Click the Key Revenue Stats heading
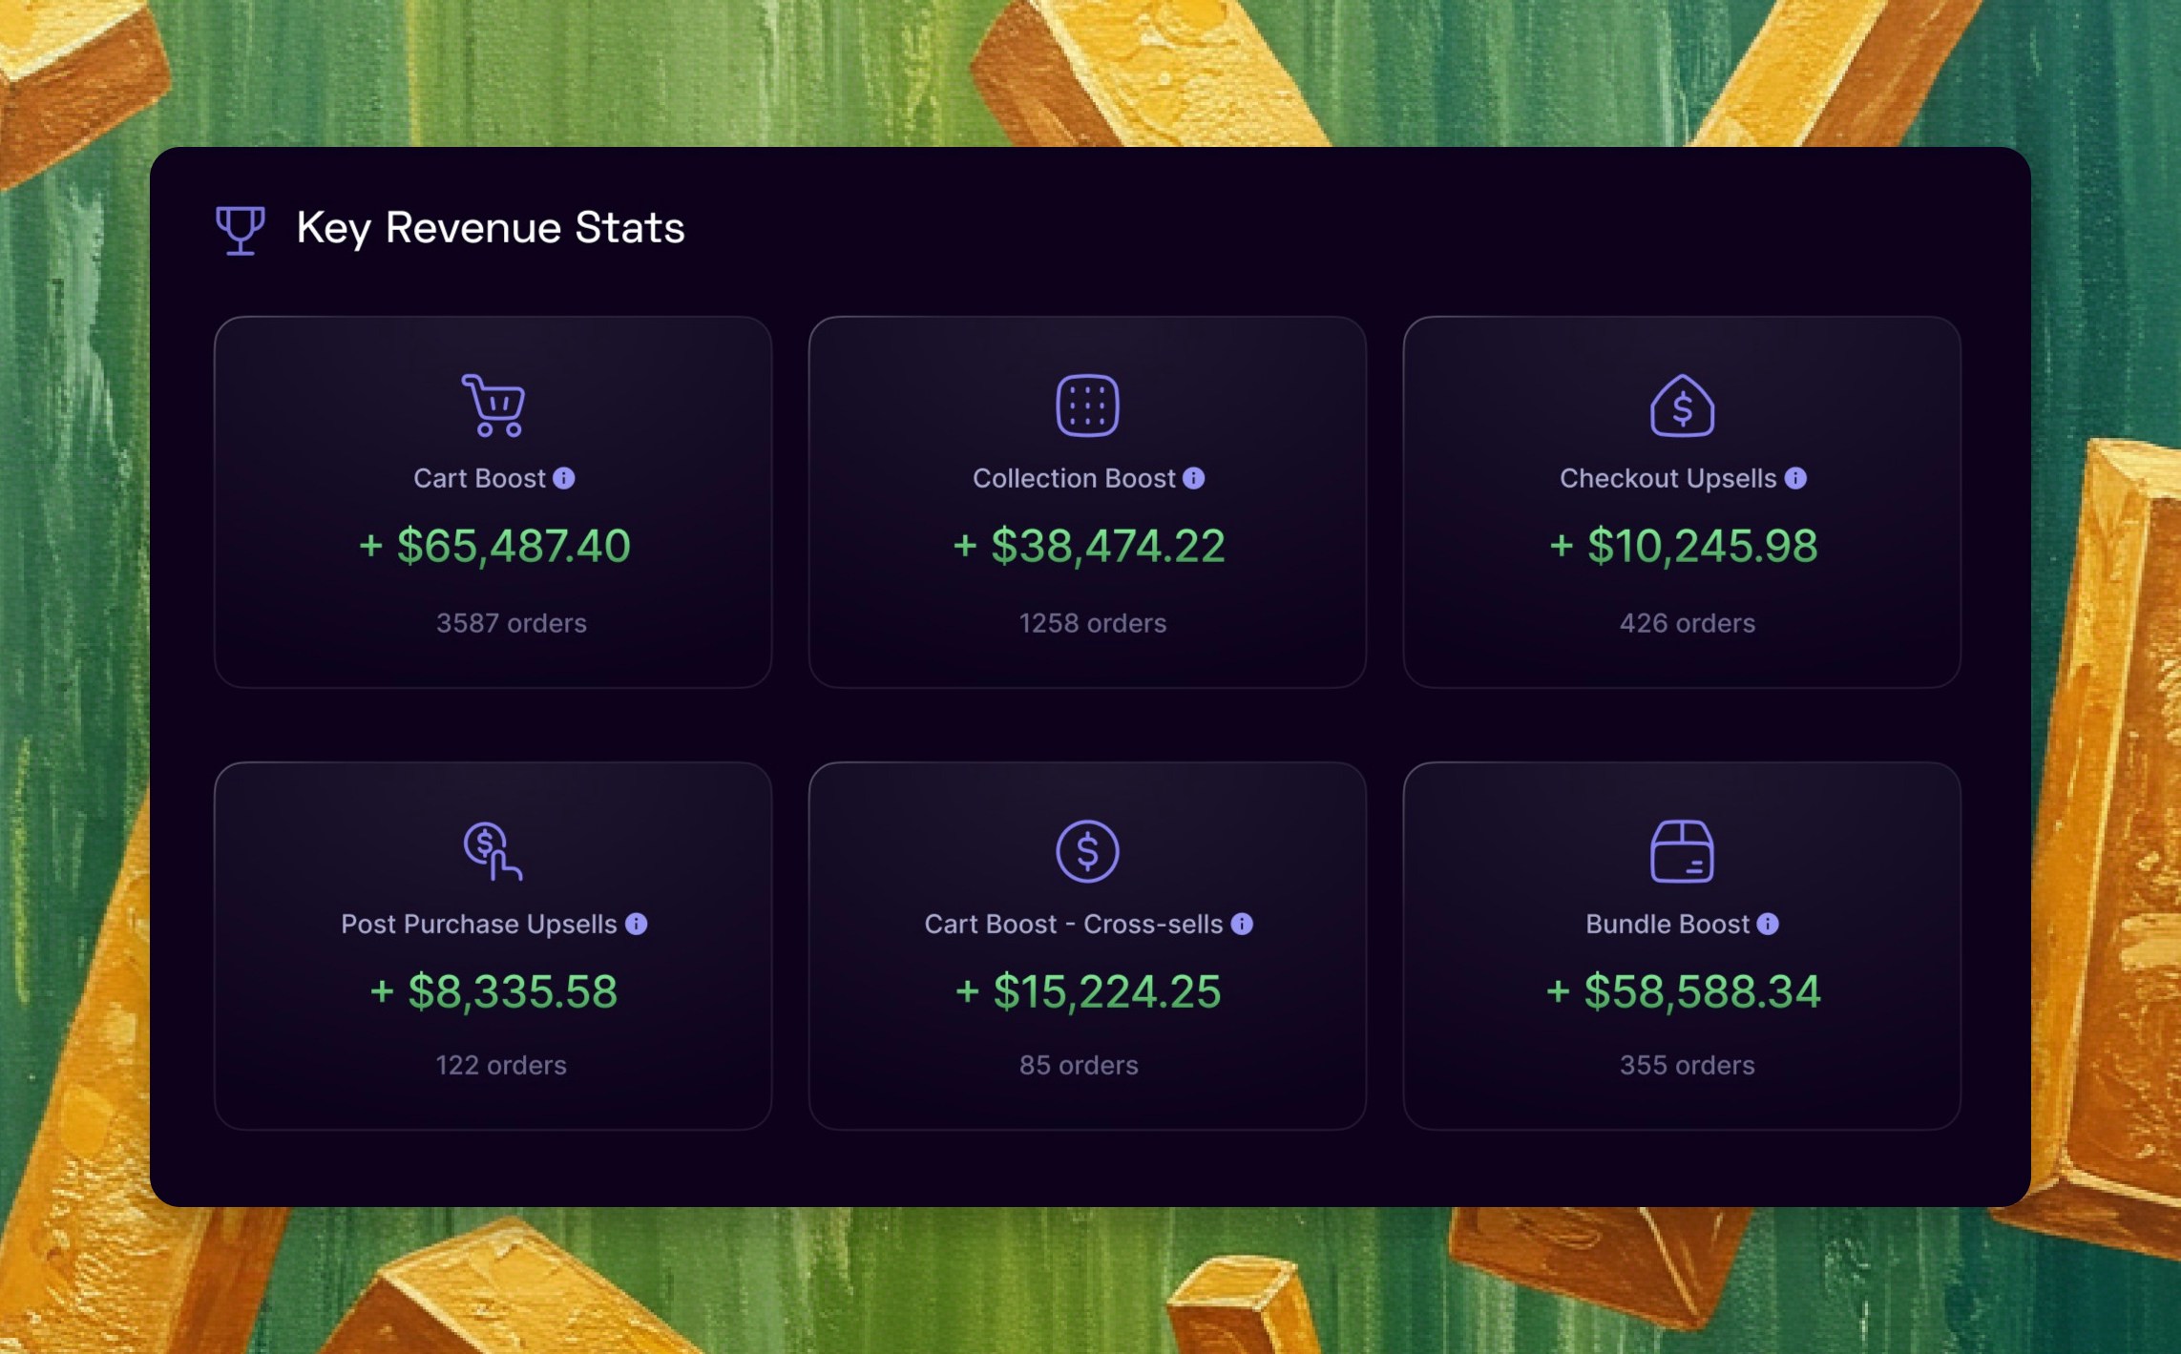The width and height of the screenshot is (2181, 1354). click(x=491, y=228)
